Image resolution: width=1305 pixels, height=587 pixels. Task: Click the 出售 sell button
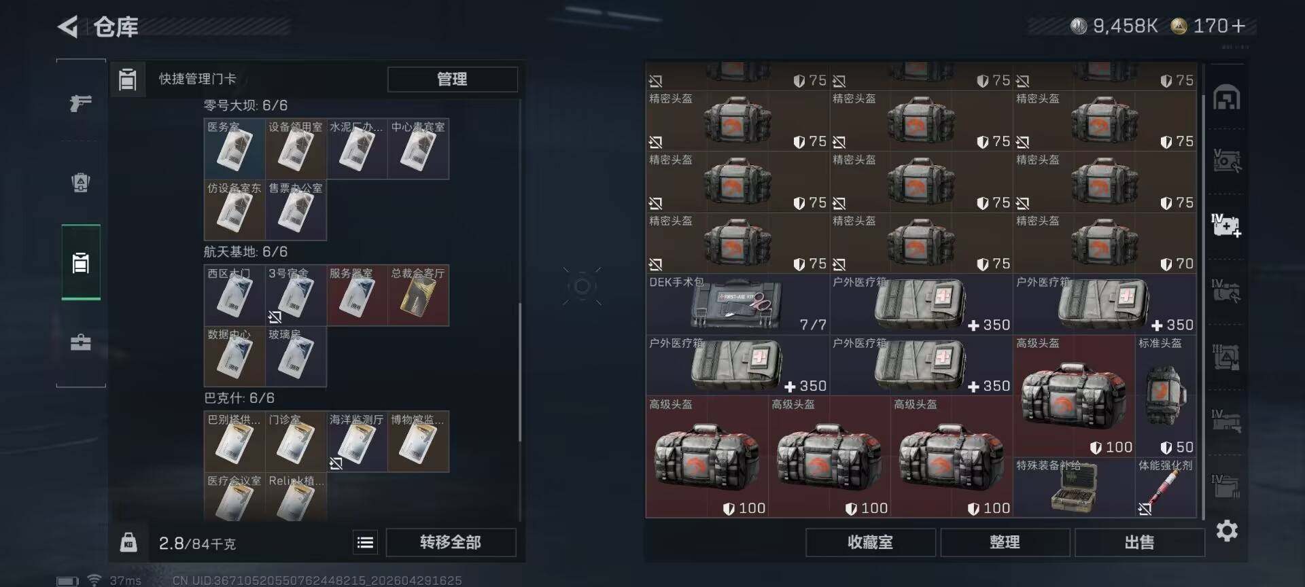coord(1139,542)
